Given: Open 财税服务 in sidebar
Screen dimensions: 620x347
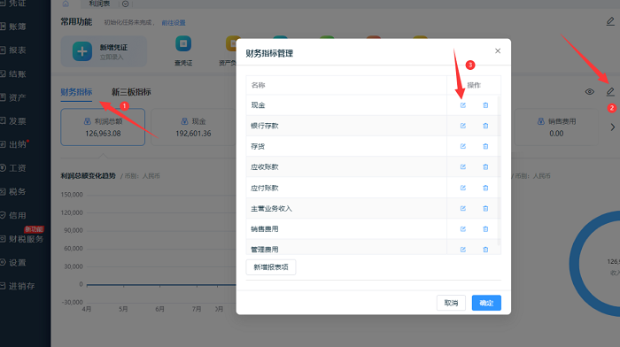Looking at the screenshot, I should click(x=26, y=239).
